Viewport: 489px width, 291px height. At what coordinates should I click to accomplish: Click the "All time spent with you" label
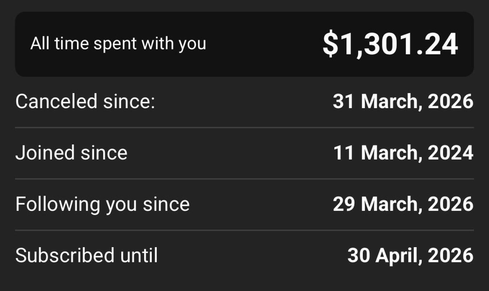pyautogui.click(x=118, y=44)
